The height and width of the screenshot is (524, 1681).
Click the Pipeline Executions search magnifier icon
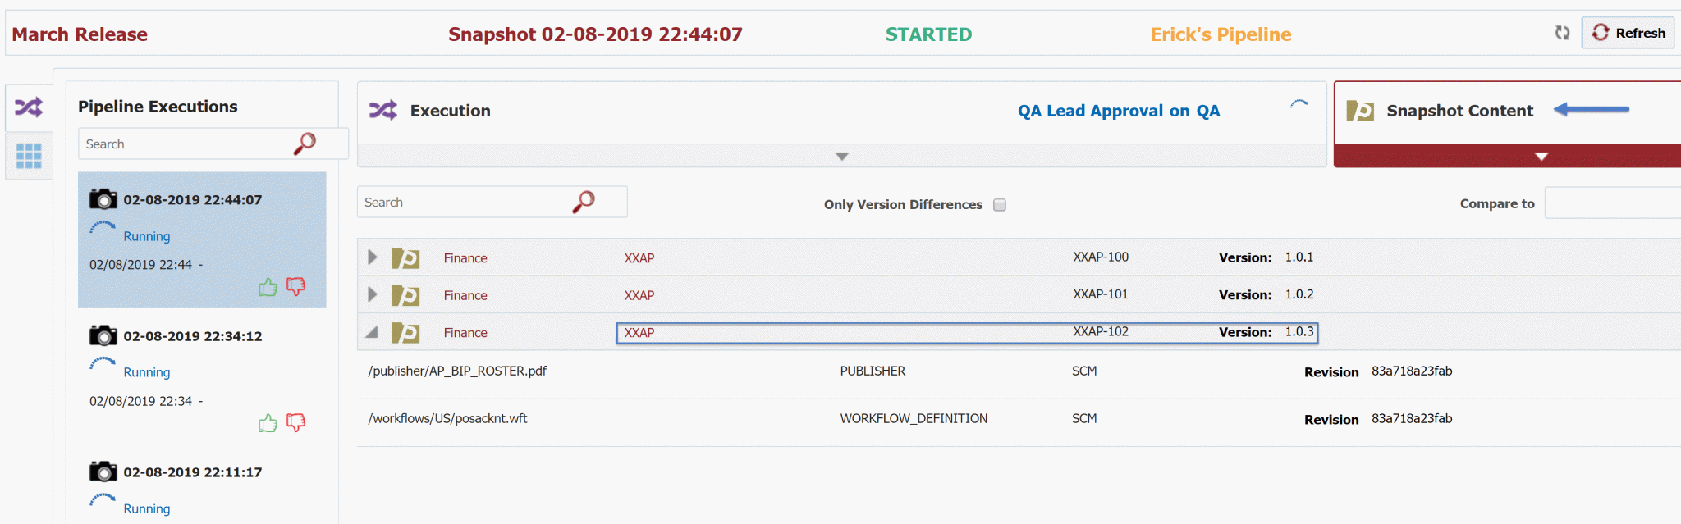click(x=305, y=144)
